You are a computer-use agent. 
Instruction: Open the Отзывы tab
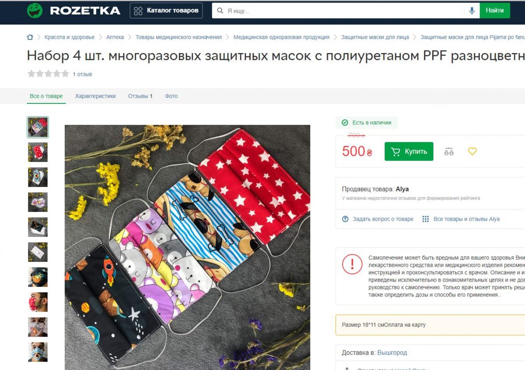(140, 96)
